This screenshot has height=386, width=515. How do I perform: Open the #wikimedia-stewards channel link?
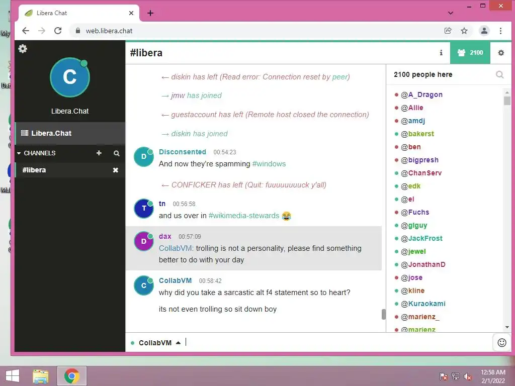tap(244, 216)
